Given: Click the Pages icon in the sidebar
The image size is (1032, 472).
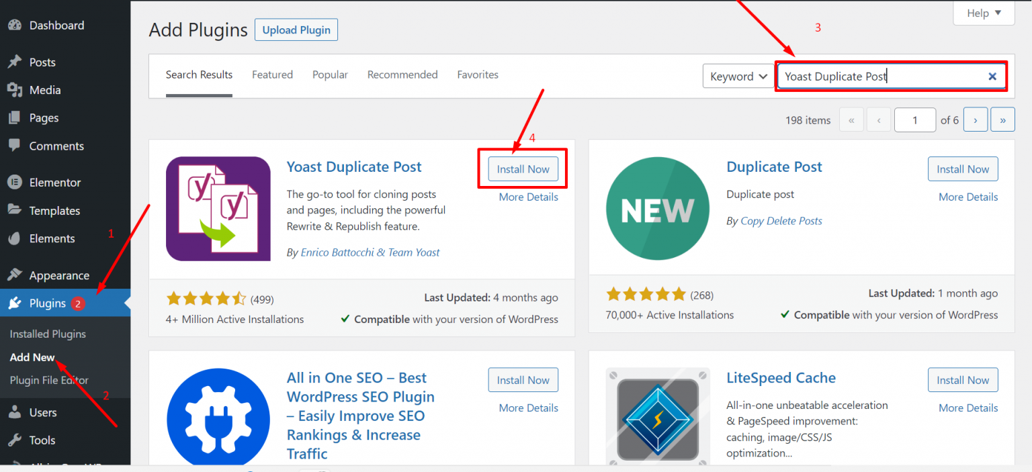Looking at the screenshot, I should 15,117.
